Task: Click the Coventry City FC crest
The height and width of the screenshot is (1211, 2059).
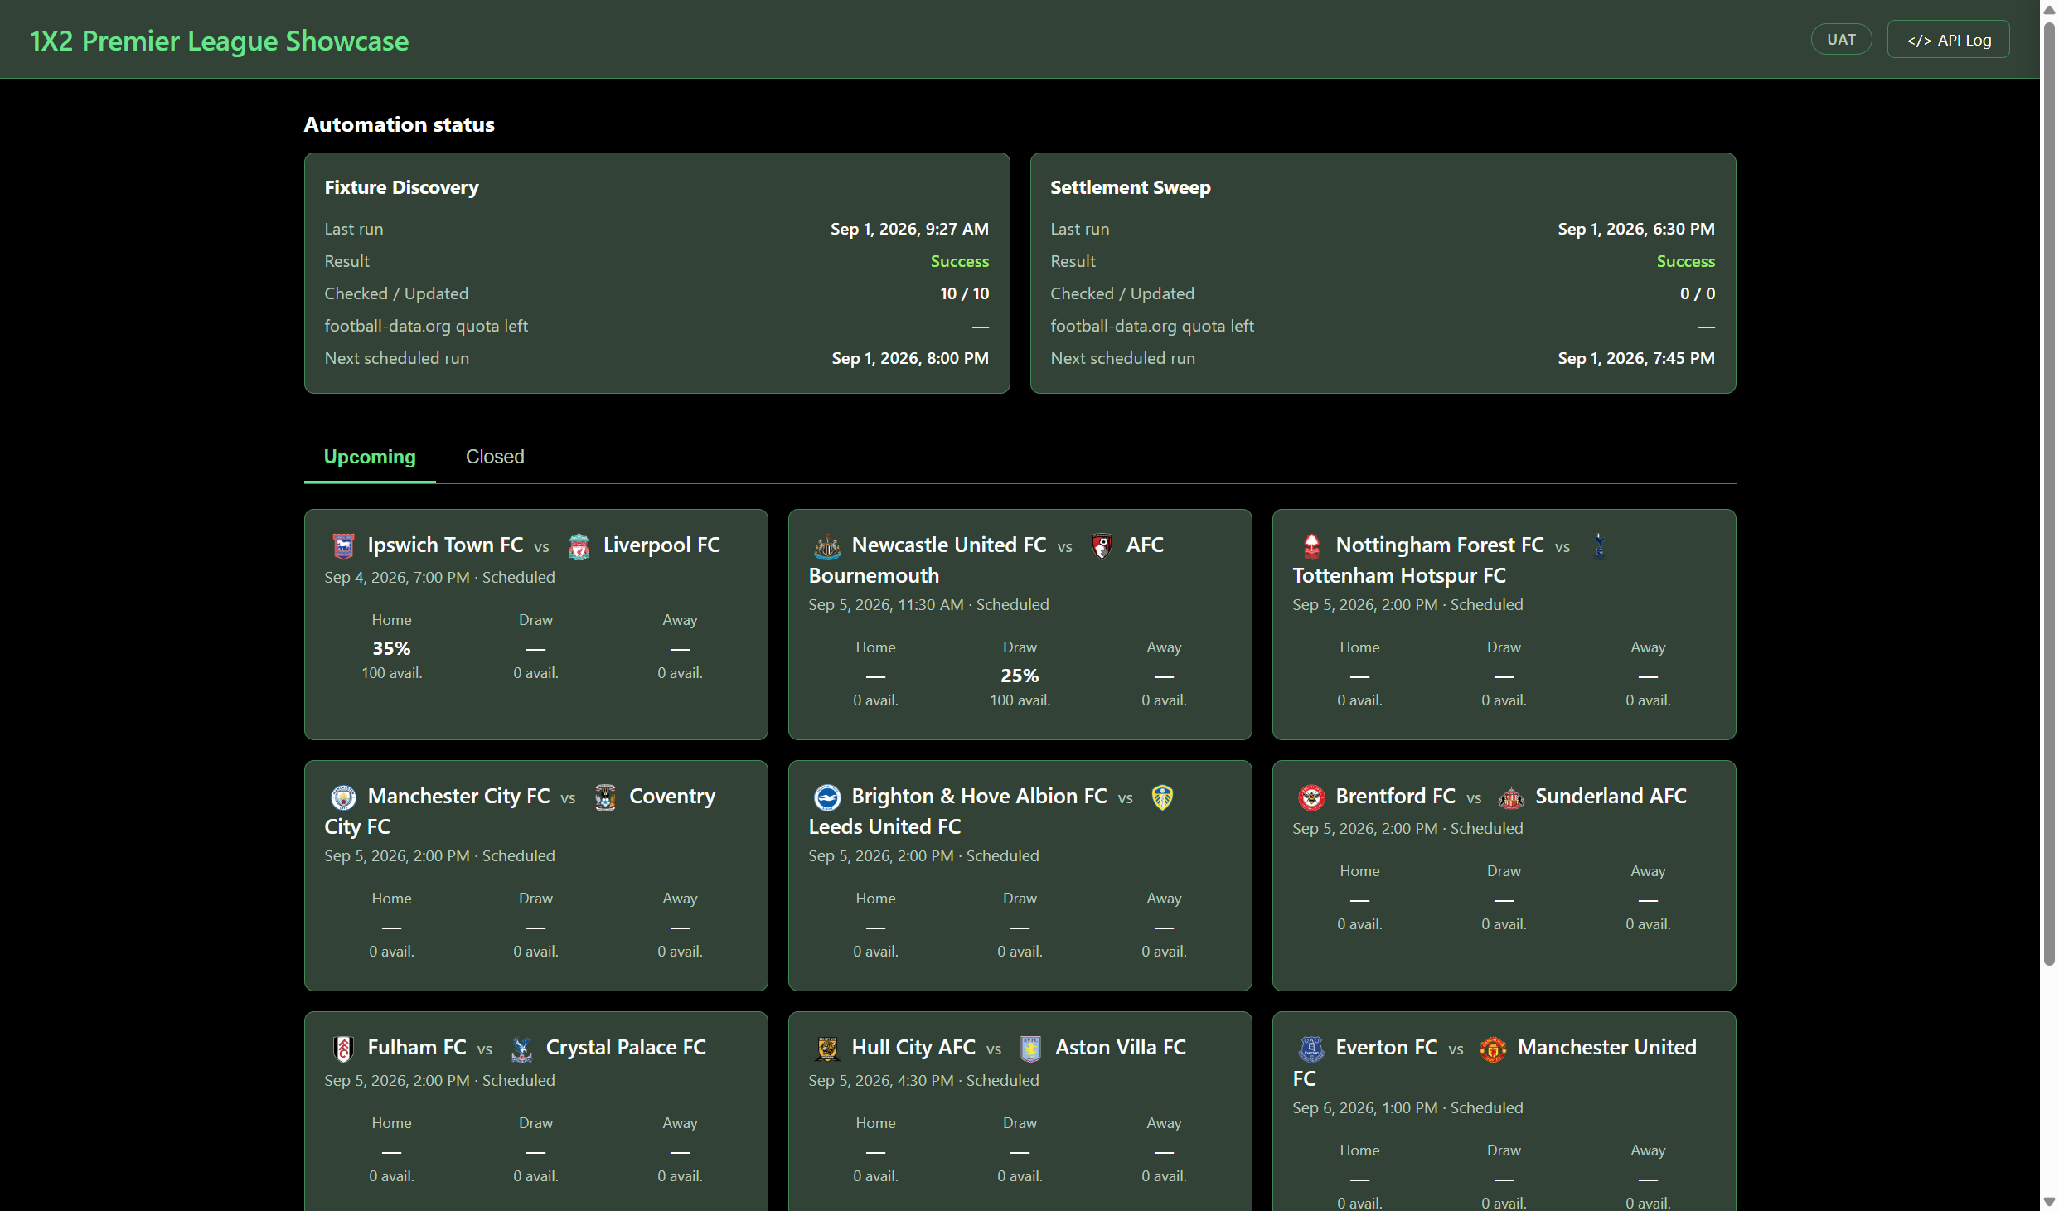Action: click(x=605, y=797)
